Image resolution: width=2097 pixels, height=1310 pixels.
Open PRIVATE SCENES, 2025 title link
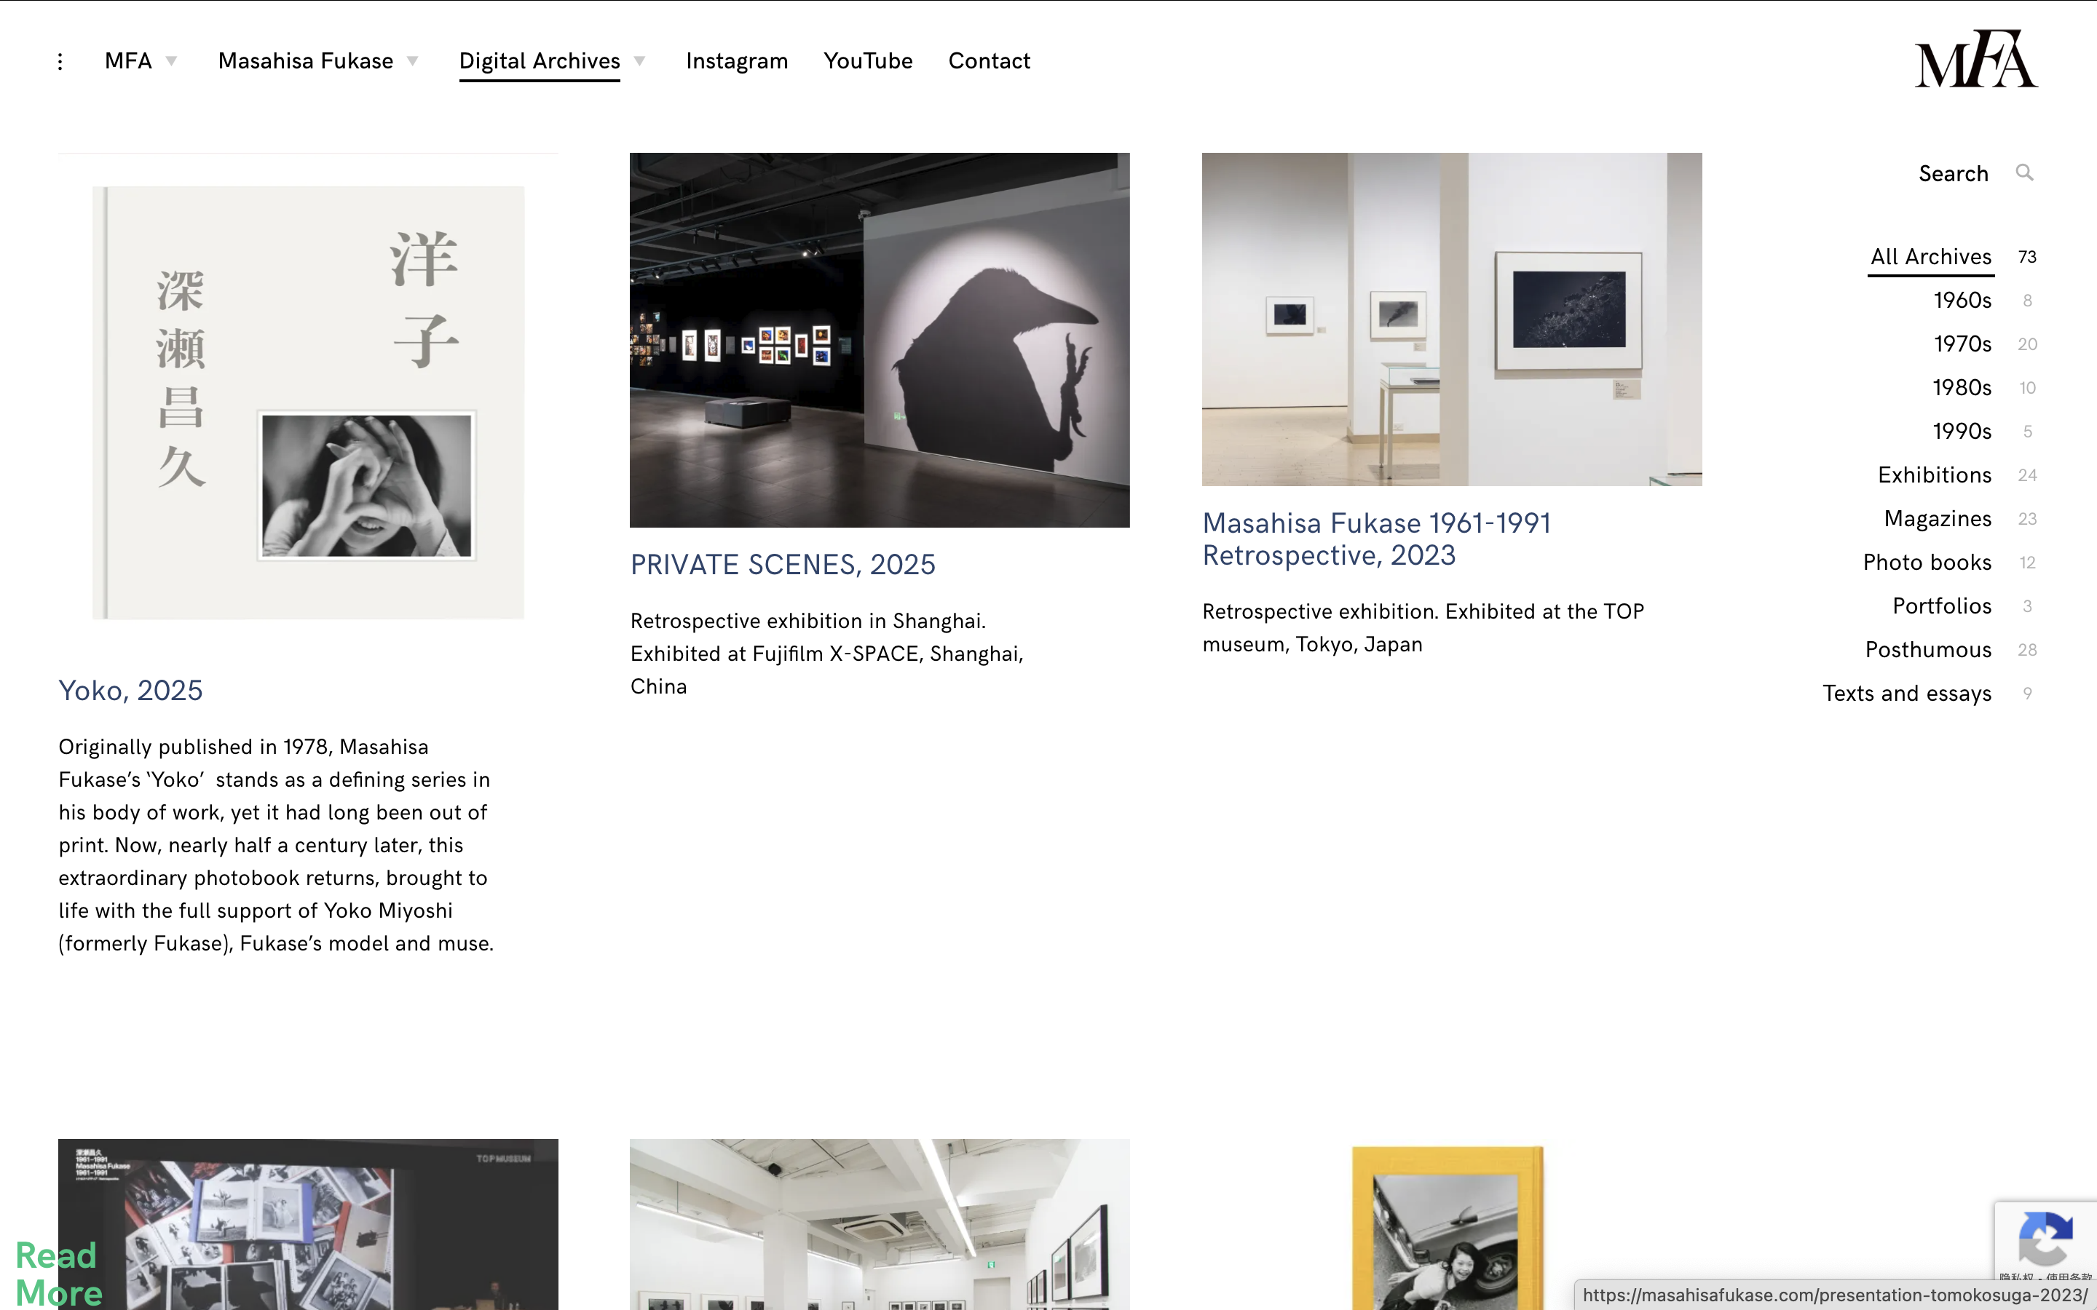[783, 565]
